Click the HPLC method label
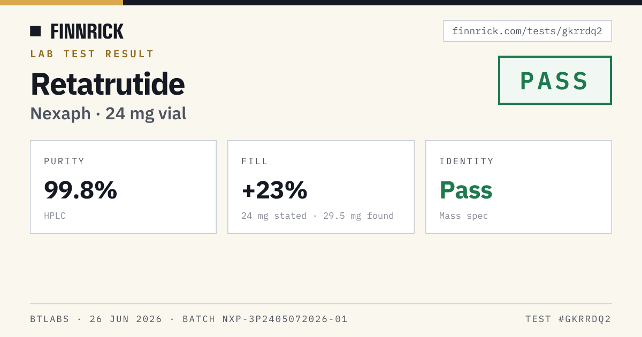Screen dimensions: 642x337 pos(55,216)
